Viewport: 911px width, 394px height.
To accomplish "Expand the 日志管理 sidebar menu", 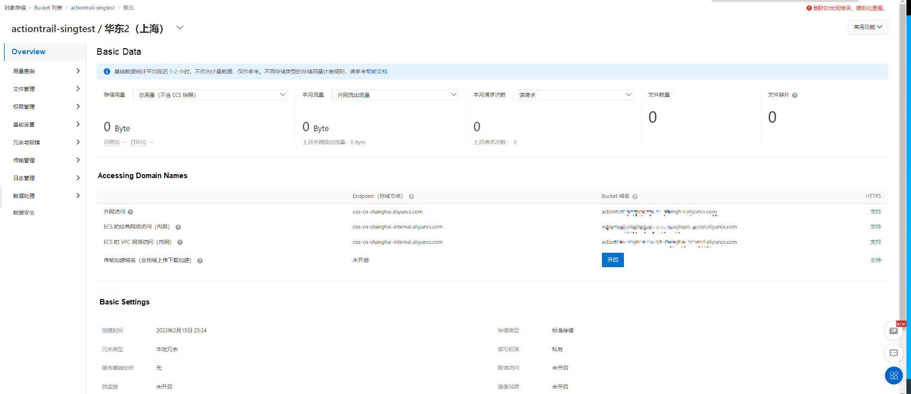I will coord(45,178).
